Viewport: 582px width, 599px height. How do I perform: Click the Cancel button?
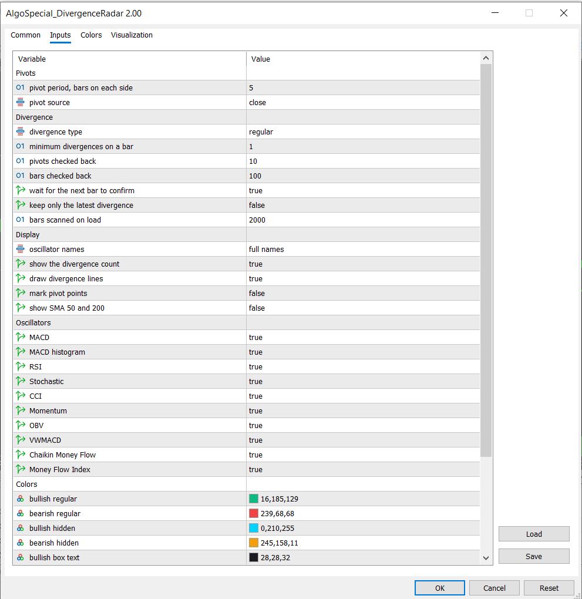click(494, 588)
